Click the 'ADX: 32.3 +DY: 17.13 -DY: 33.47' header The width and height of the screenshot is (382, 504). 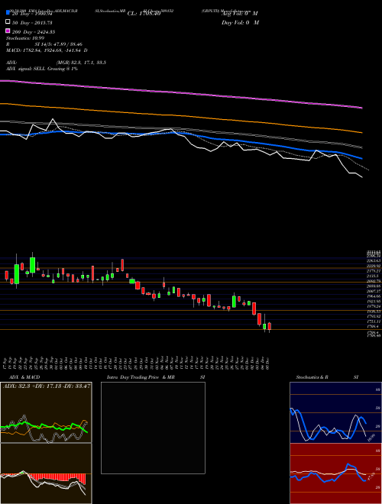coord(47,386)
